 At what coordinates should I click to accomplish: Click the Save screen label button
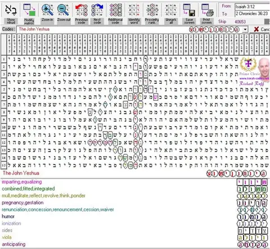pyautogui.click(x=189, y=21)
